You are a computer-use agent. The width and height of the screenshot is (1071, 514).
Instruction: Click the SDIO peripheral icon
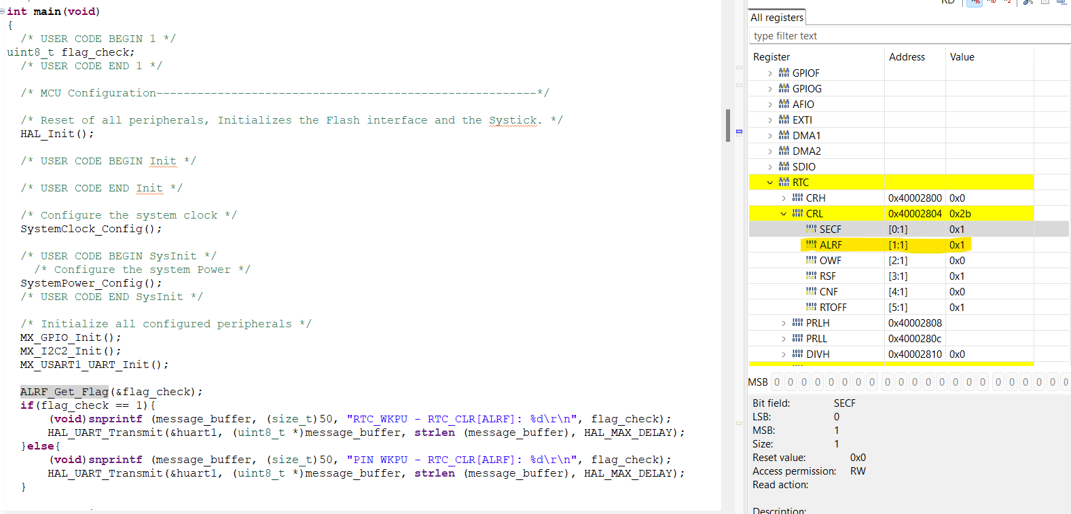tap(784, 166)
